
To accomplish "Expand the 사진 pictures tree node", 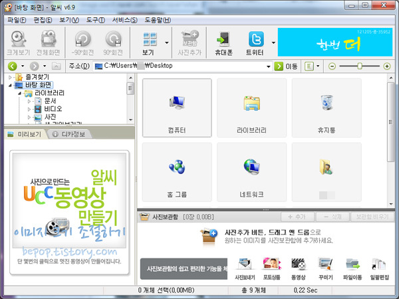I will coord(29,117).
